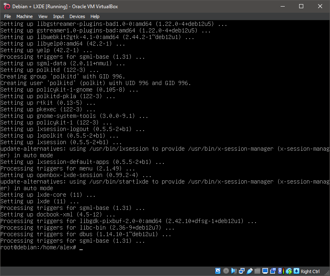Screen dimensions: 330x276
Task: Open the display settings status icon
Action: pyautogui.click(x=265, y=271)
